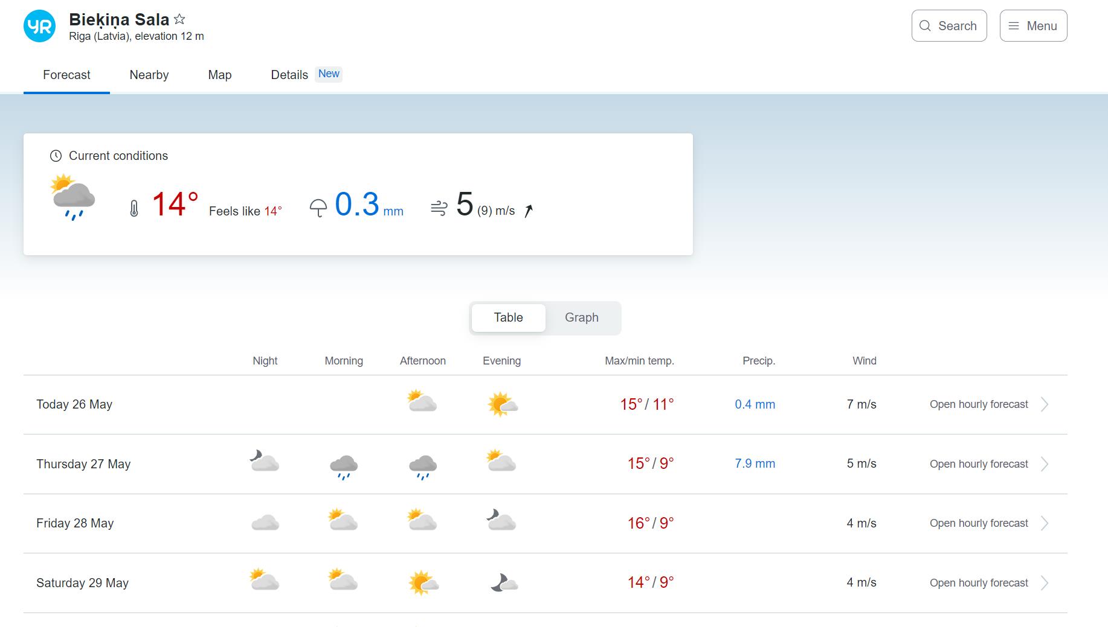This screenshot has width=1108, height=627.
Task: Open the Details tab marked New
Action: click(306, 75)
